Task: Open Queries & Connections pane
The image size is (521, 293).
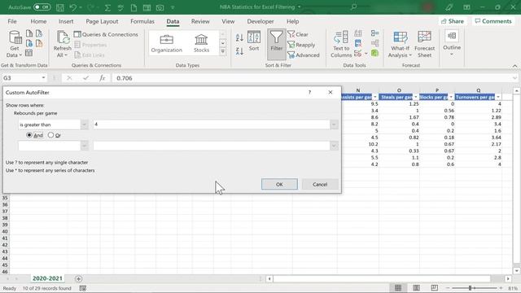Action: (106, 34)
